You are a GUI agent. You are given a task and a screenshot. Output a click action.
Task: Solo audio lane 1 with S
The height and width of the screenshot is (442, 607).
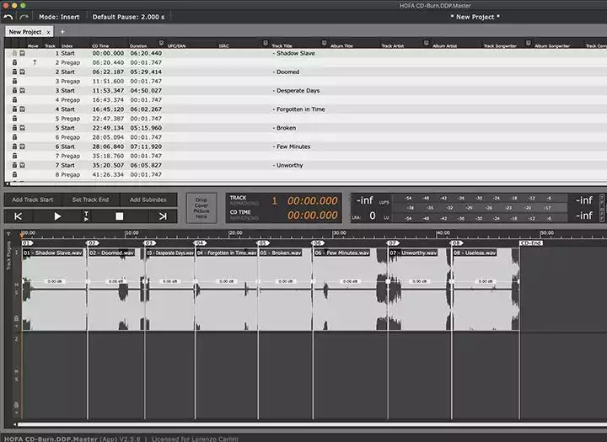16,293
